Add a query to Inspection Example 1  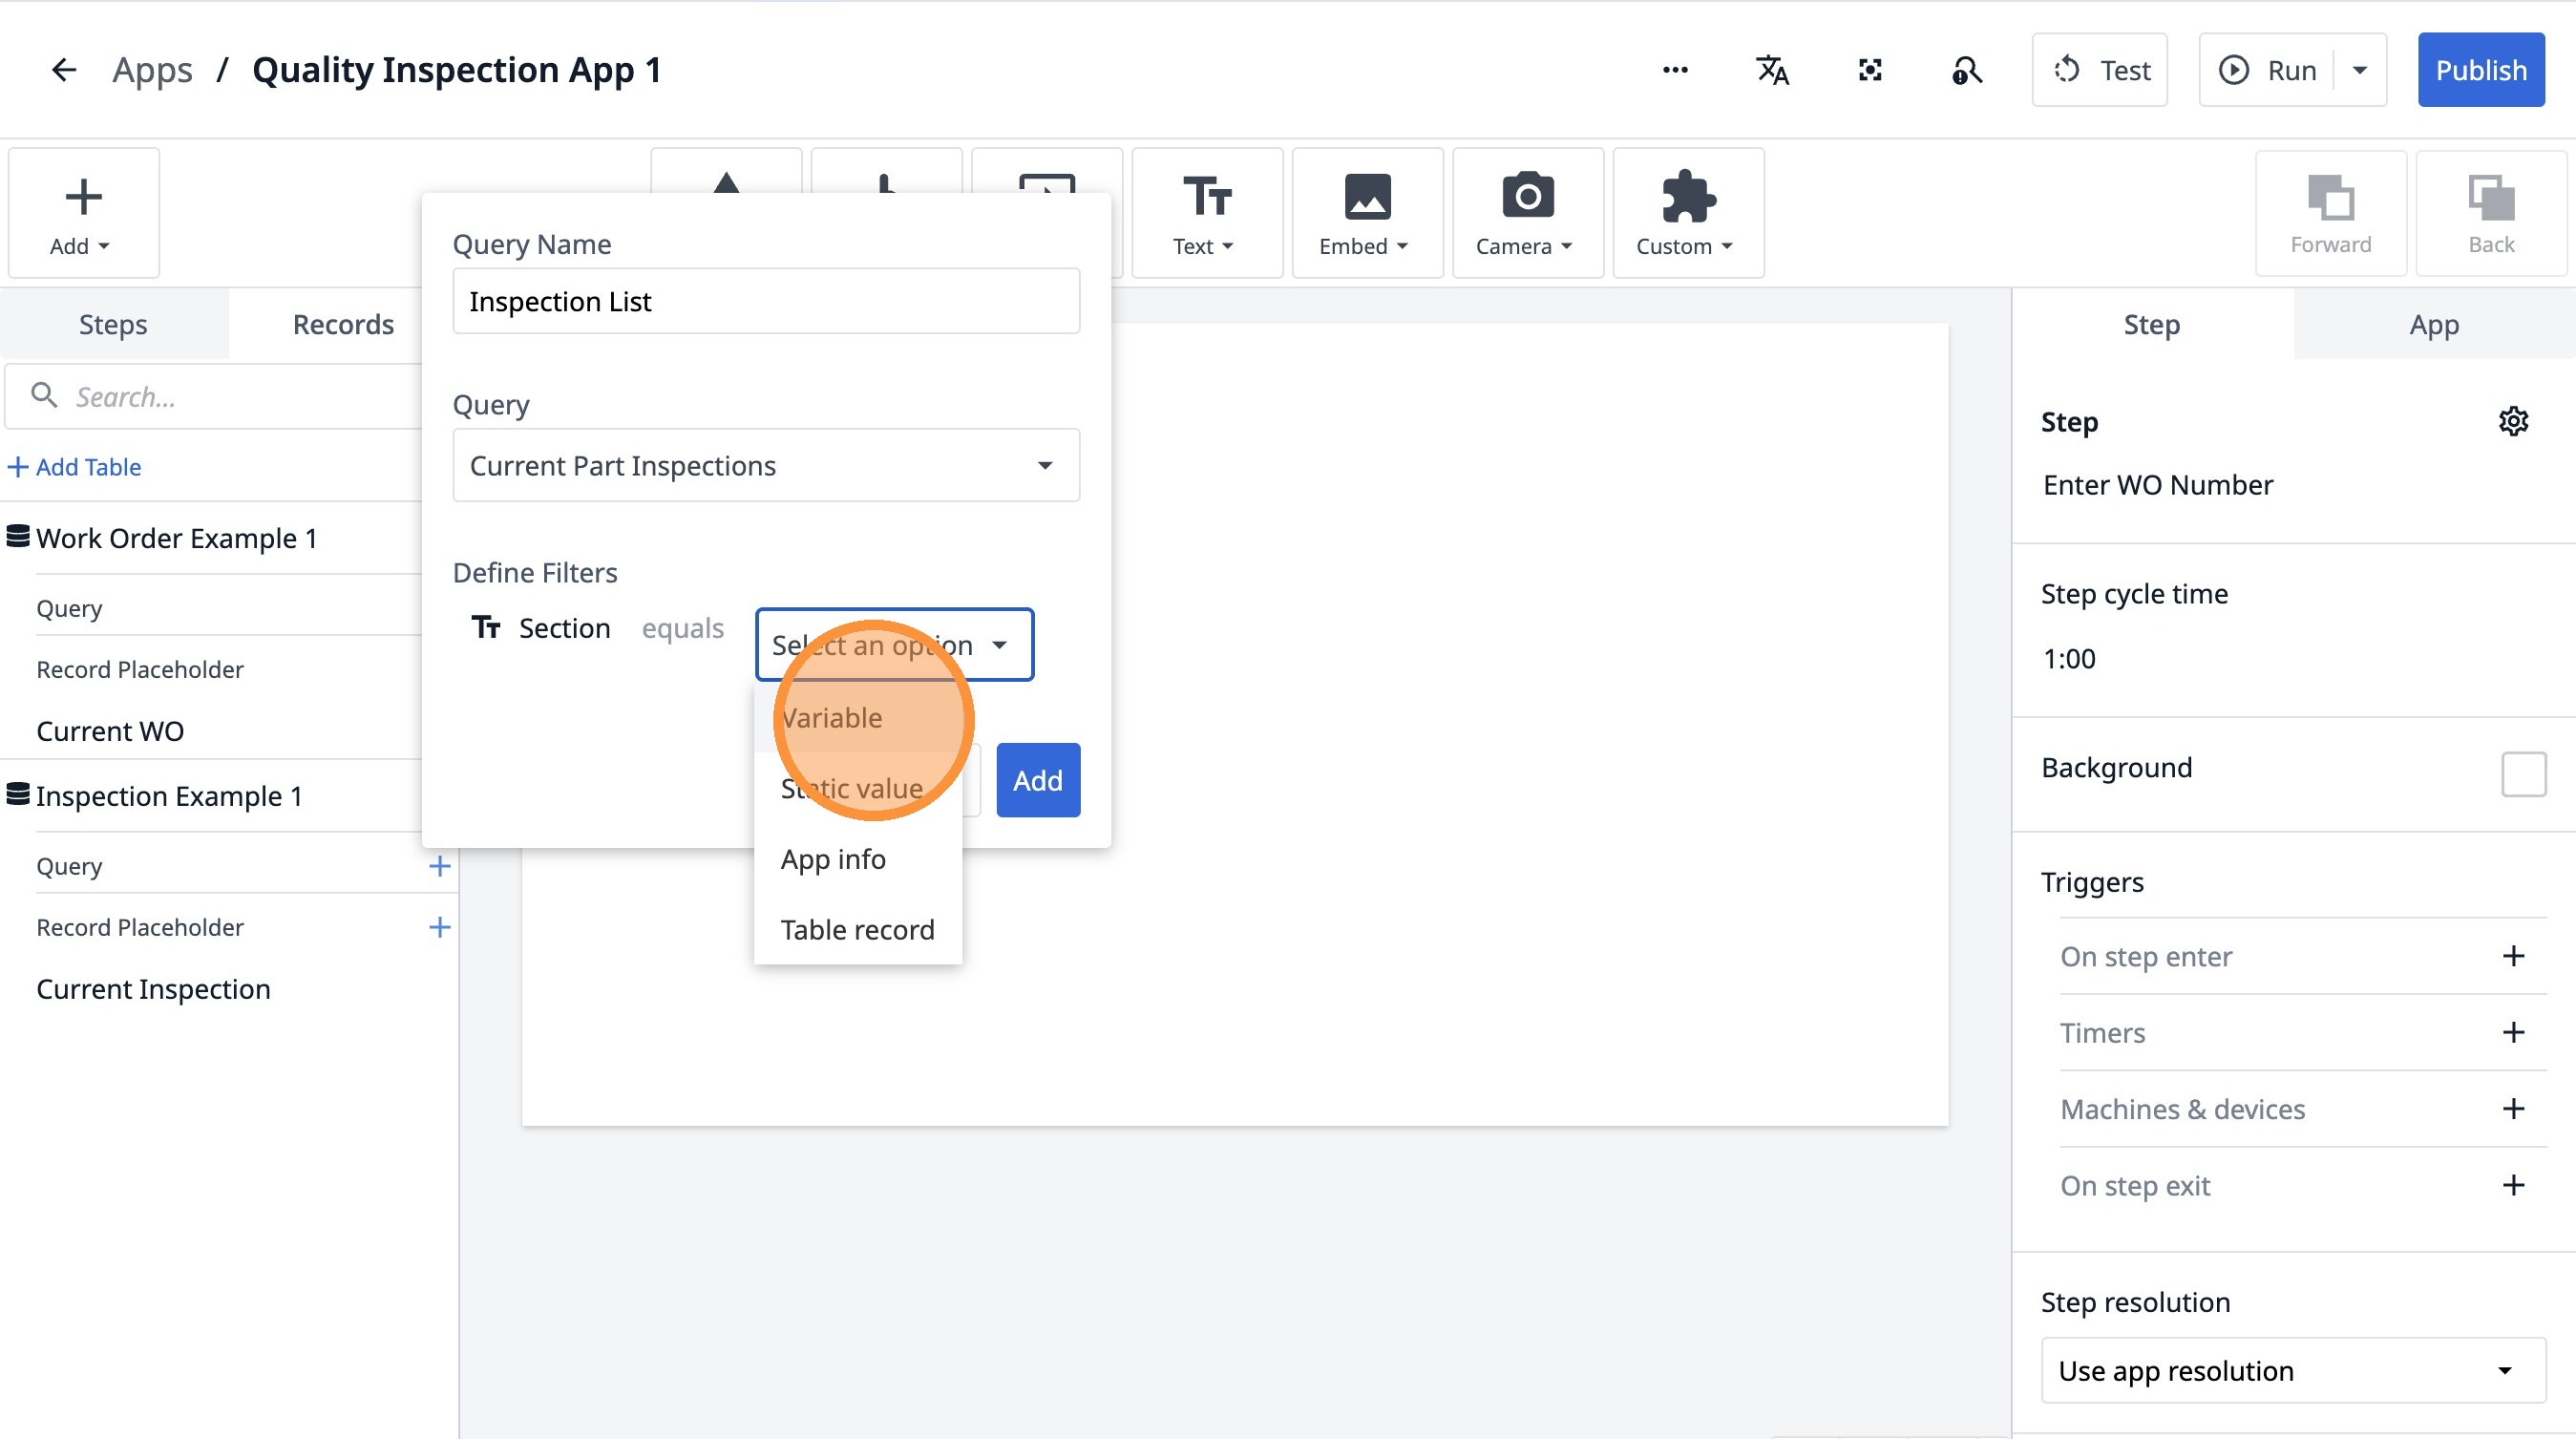click(x=439, y=866)
